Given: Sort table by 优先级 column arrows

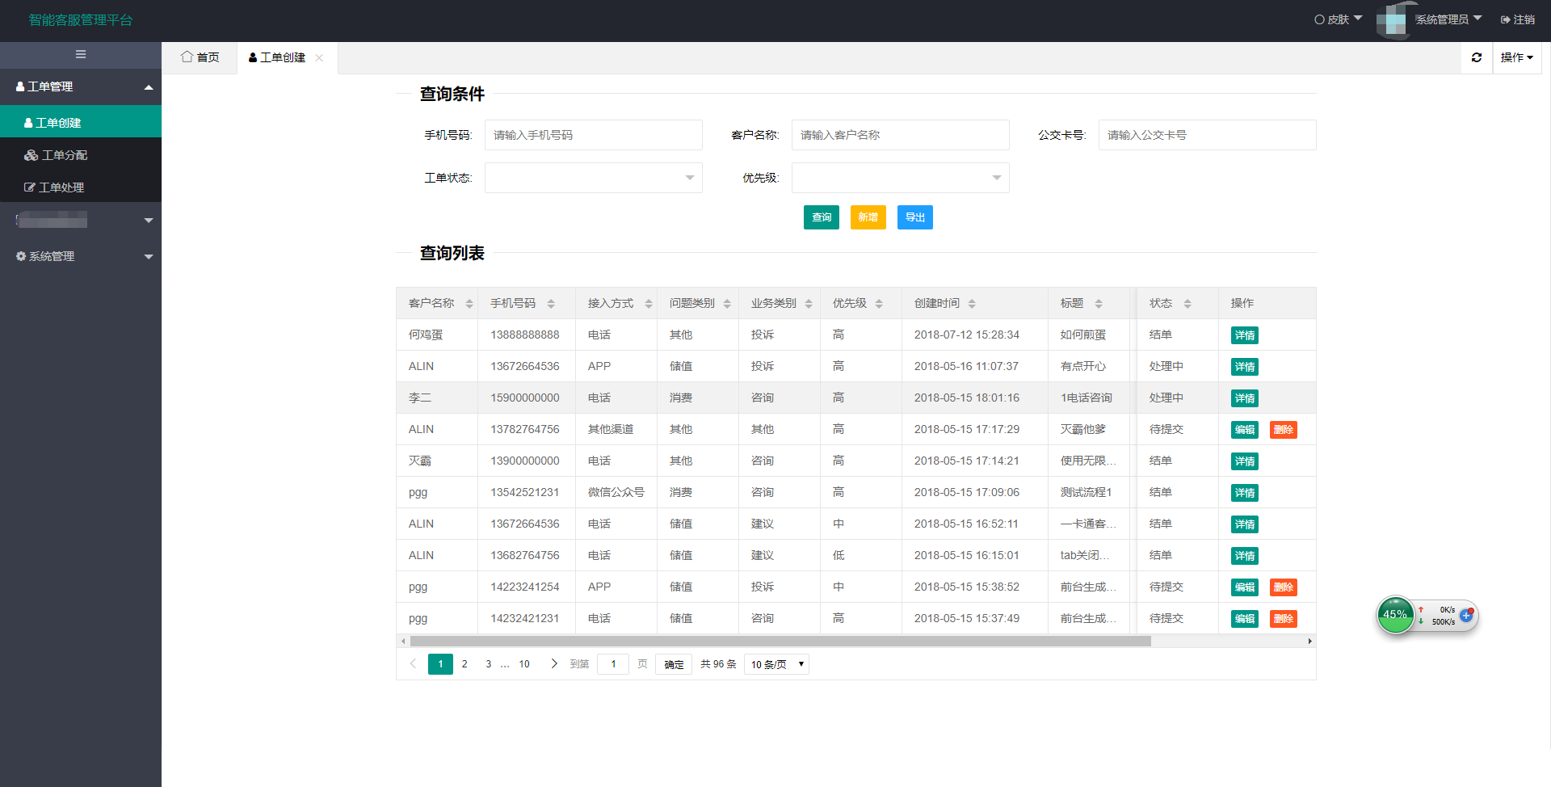Looking at the screenshot, I should pos(879,304).
